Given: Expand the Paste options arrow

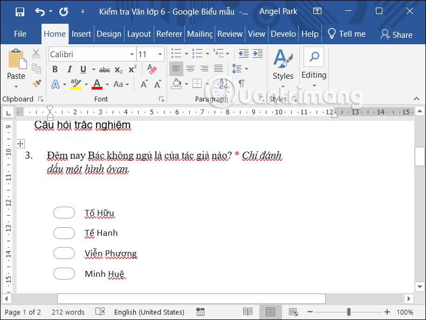Looking at the screenshot, I should 16,86.
